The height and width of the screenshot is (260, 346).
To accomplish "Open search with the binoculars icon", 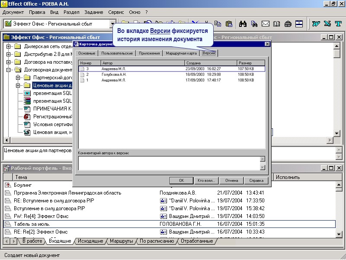I will click(x=243, y=24).
